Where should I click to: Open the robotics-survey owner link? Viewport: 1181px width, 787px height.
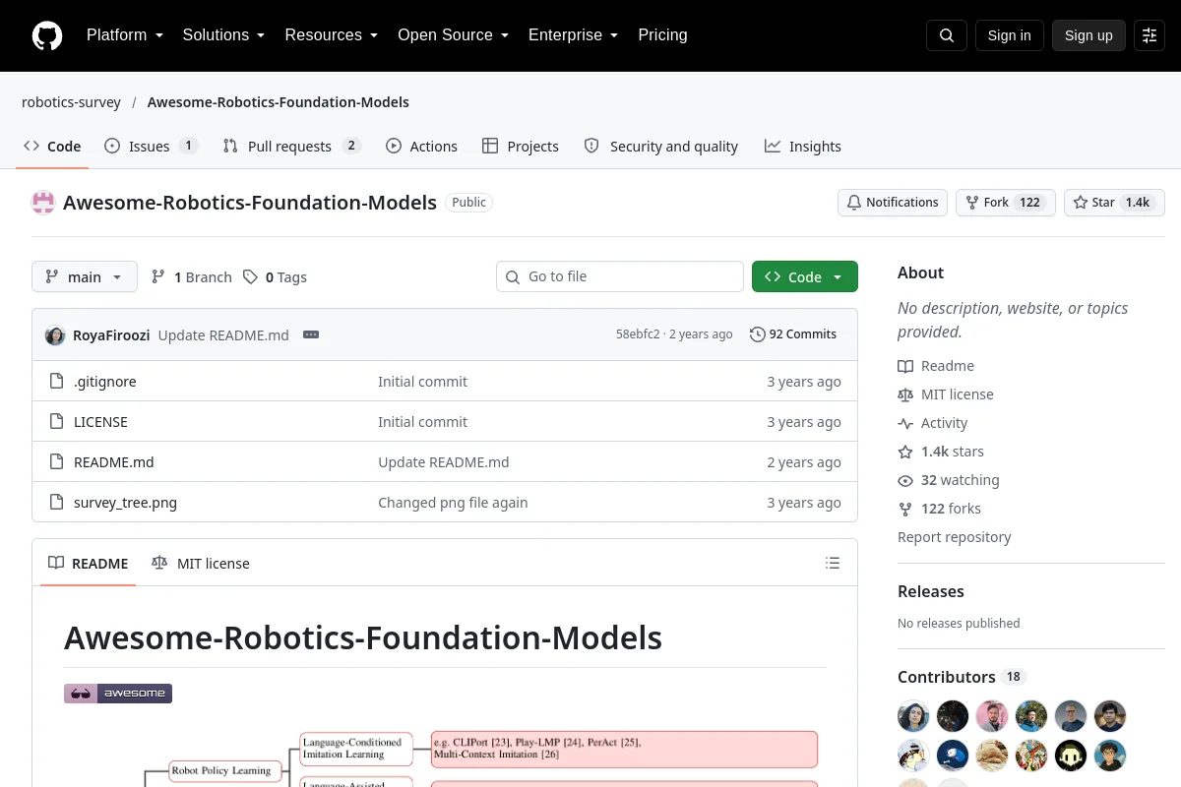[x=72, y=102]
